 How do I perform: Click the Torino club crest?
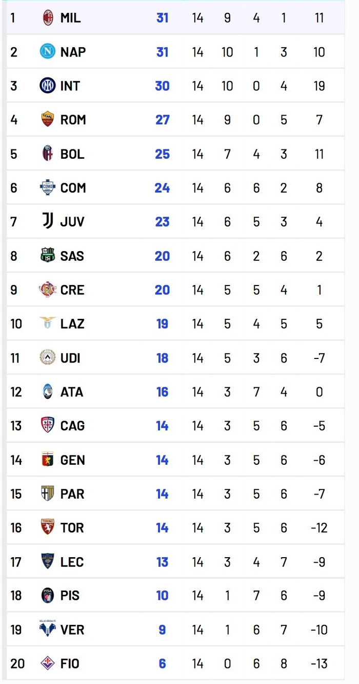48,527
